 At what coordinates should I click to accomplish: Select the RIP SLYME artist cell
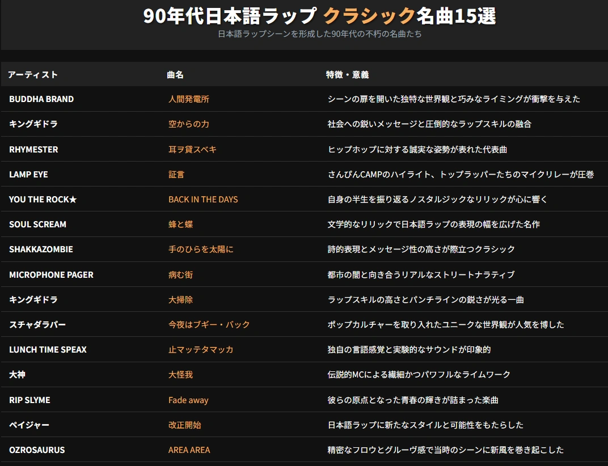(x=30, y=400)
